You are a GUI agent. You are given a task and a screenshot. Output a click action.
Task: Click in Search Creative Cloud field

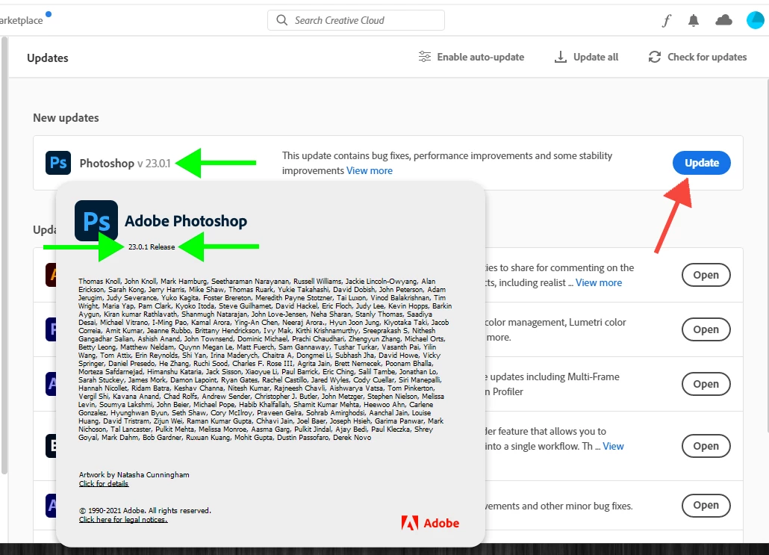tap(356, 20)
